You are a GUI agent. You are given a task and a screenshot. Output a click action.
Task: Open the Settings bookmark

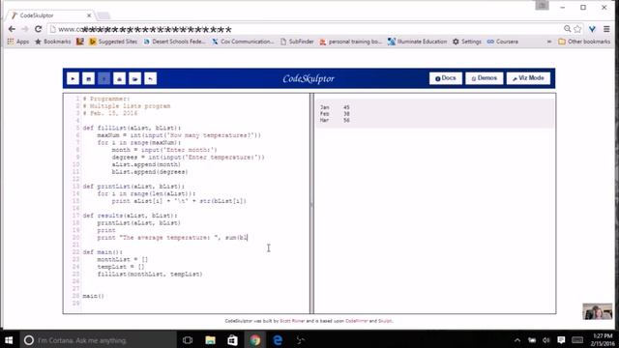pyautogui.click(x=467, y=42)
